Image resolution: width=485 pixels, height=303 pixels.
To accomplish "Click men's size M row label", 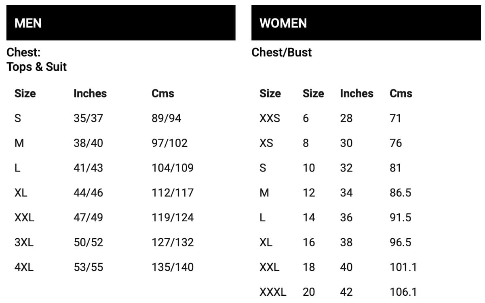I will (19, 143).
